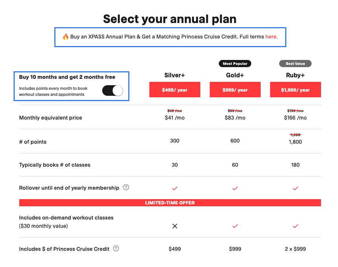This screenshot has height=267, width=338.
Task: Click Gold+ rollover checkmark
Action: pos(235,188)
